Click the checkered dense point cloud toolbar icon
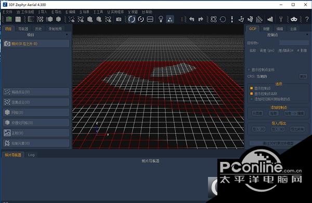Viewport: 312px width, 203px height. (40, 19)
